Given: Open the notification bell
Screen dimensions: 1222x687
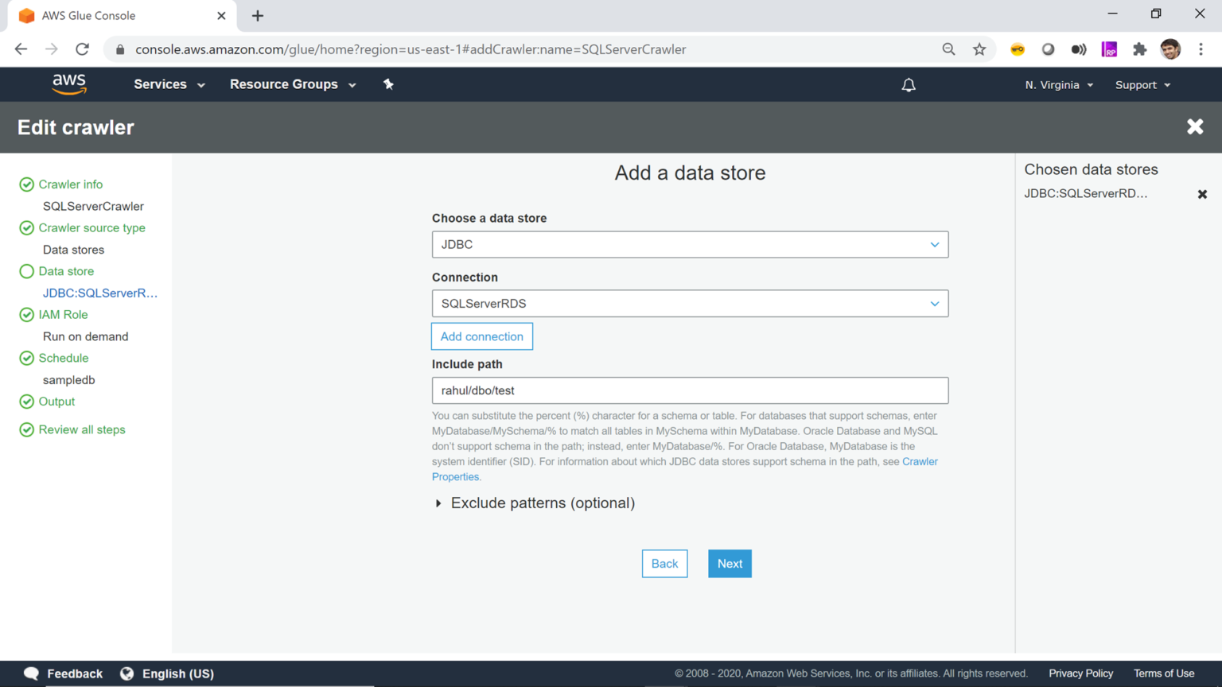Looking at the screenshot, I should (908, 84).
